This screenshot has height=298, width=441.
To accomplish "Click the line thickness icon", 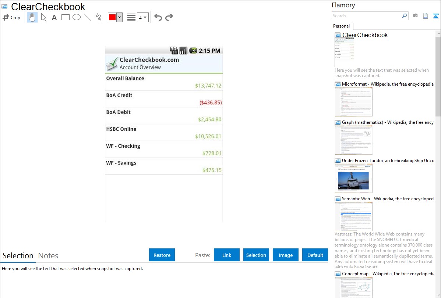I will pos(131,17).
